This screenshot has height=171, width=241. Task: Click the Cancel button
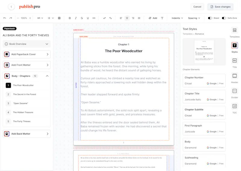(x=197, y=7)
